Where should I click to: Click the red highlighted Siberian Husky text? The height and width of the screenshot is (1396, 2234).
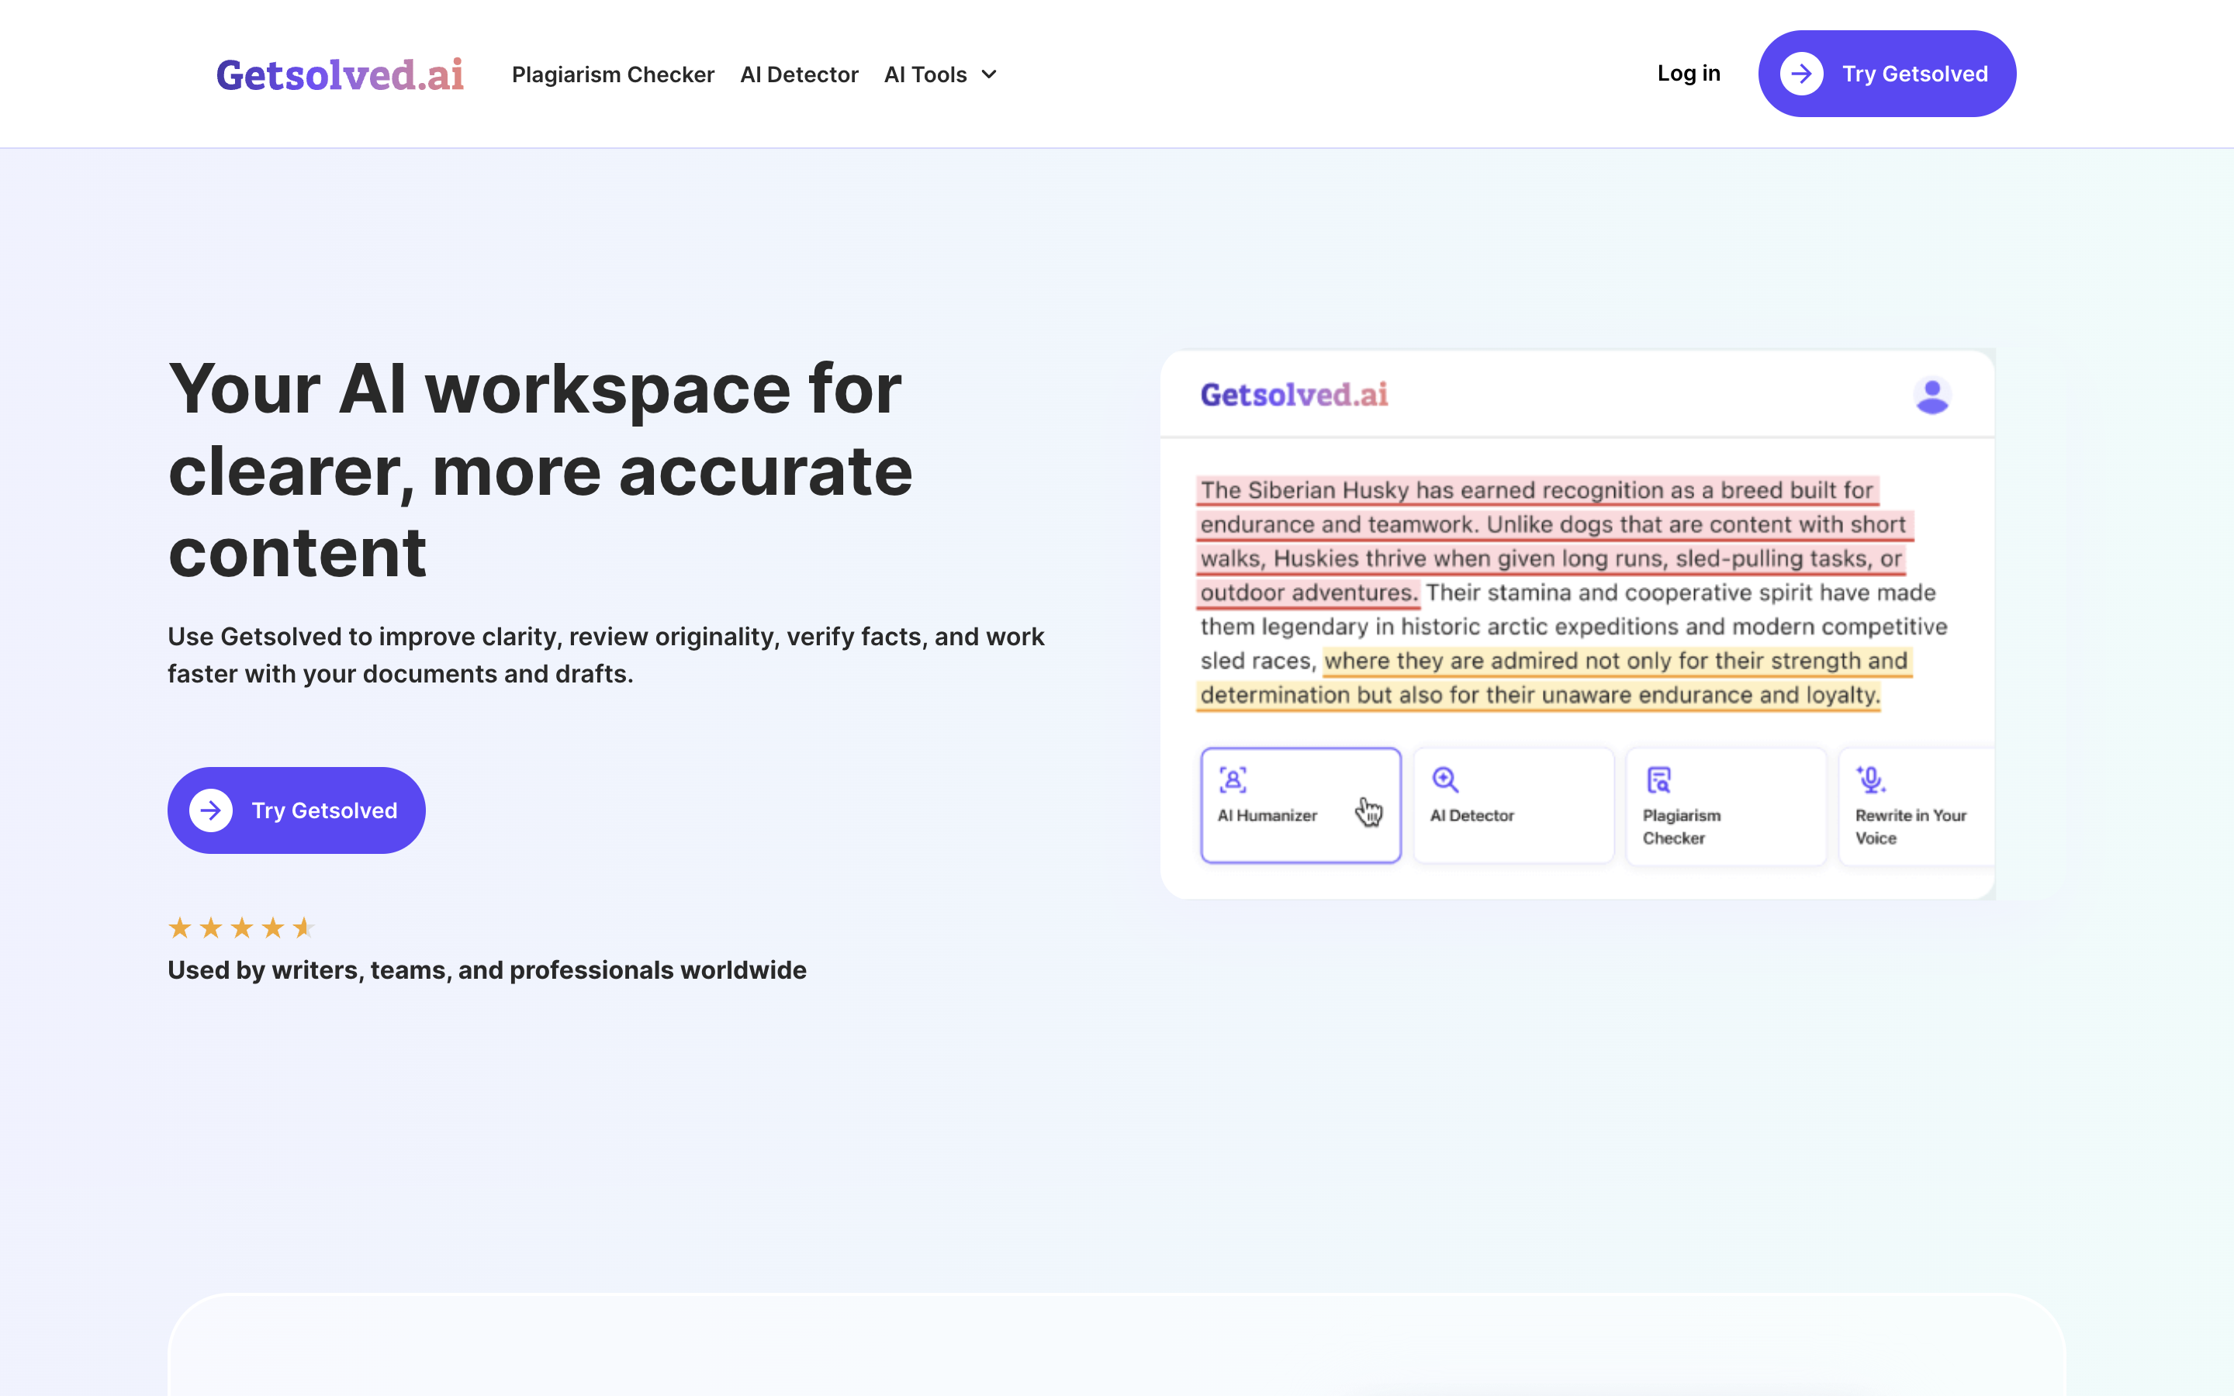coord(1536,491)
